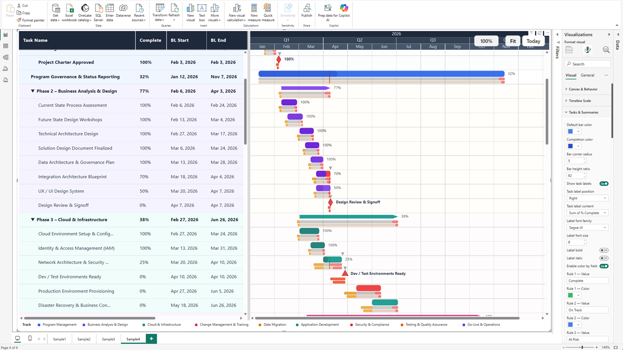Enable the Label bold toggle

click(604, 250)
